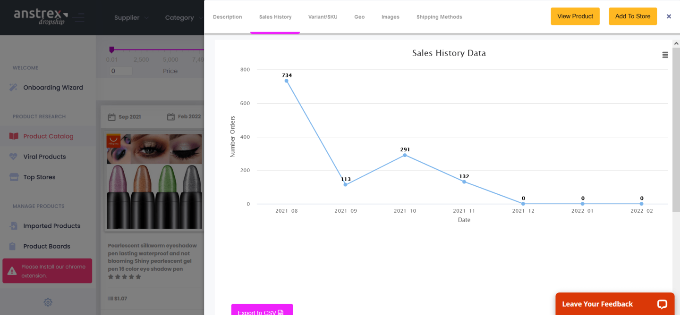Click the 2021-08 data point on chart

[286, 81]
